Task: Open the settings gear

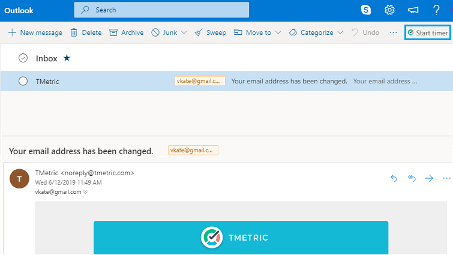Action: [389, 10]
